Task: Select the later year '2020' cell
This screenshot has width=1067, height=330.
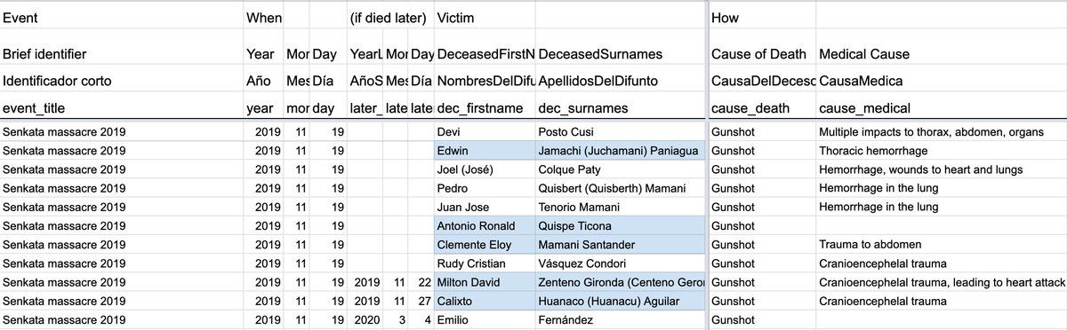Action: pyautogui.click(x=366, y=320)
